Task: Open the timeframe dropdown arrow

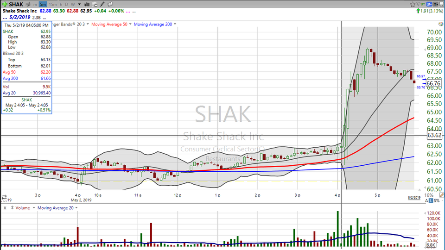Action: [79, 4]
